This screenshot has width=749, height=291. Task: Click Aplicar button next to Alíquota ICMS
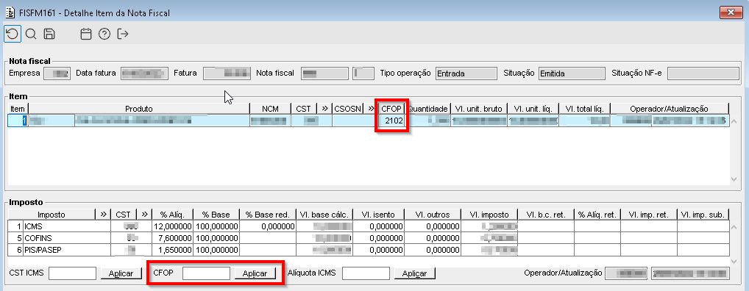pos(415,273)
